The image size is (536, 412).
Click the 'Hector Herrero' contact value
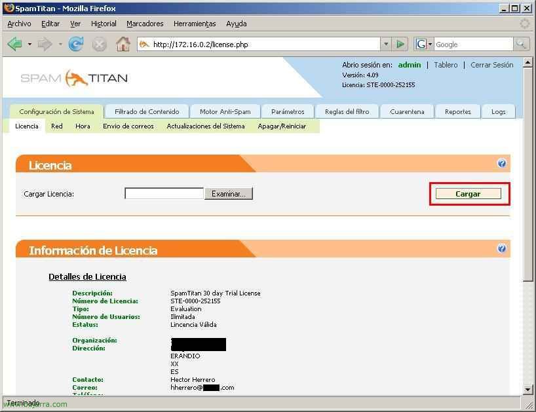pyautogui.click(x=193, y=379)
